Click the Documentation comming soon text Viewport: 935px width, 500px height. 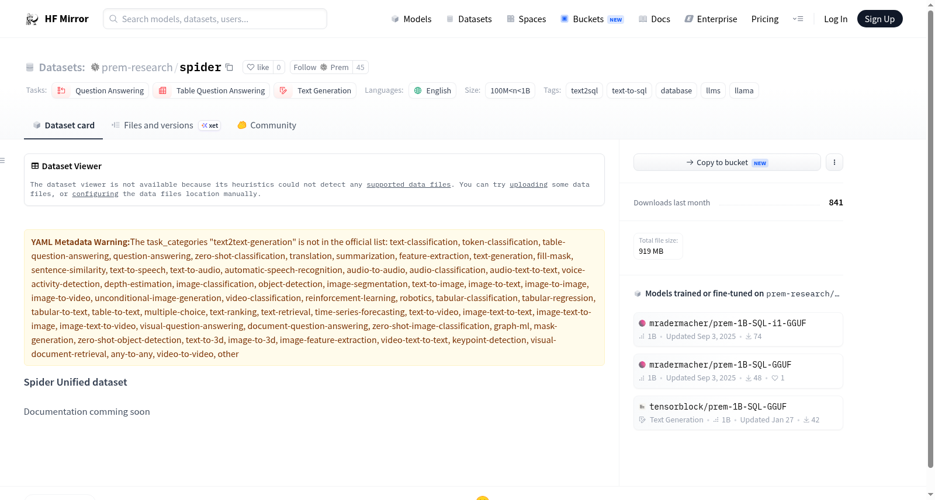[x=87, y=412]
